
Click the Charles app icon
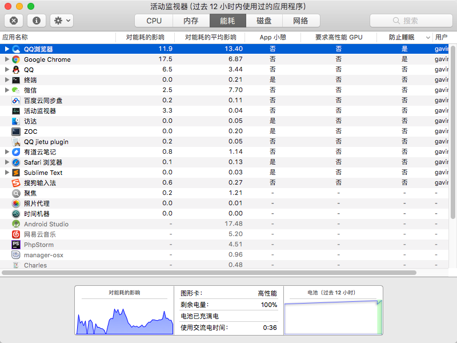point(16,265)
